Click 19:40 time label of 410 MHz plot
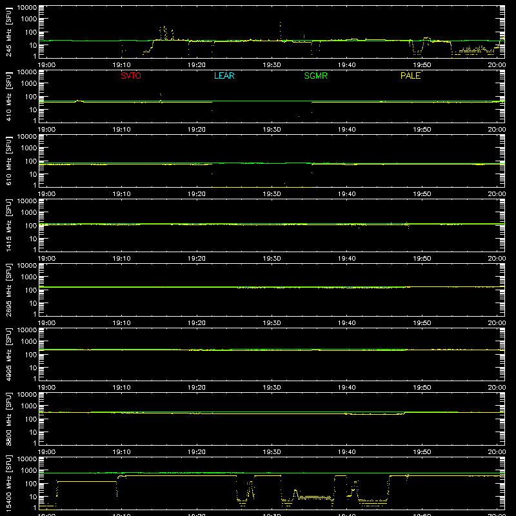This screenshot has width=516, height=516. pos(347,130)
